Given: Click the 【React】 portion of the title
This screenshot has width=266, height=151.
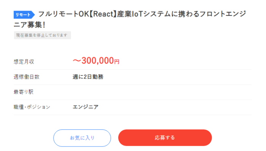Looking at the screenshot, I should [x=103, y=14].
